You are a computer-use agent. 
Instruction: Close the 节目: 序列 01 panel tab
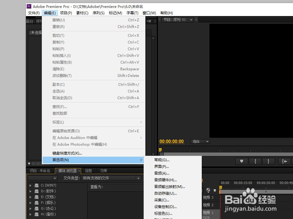(196, 19)
